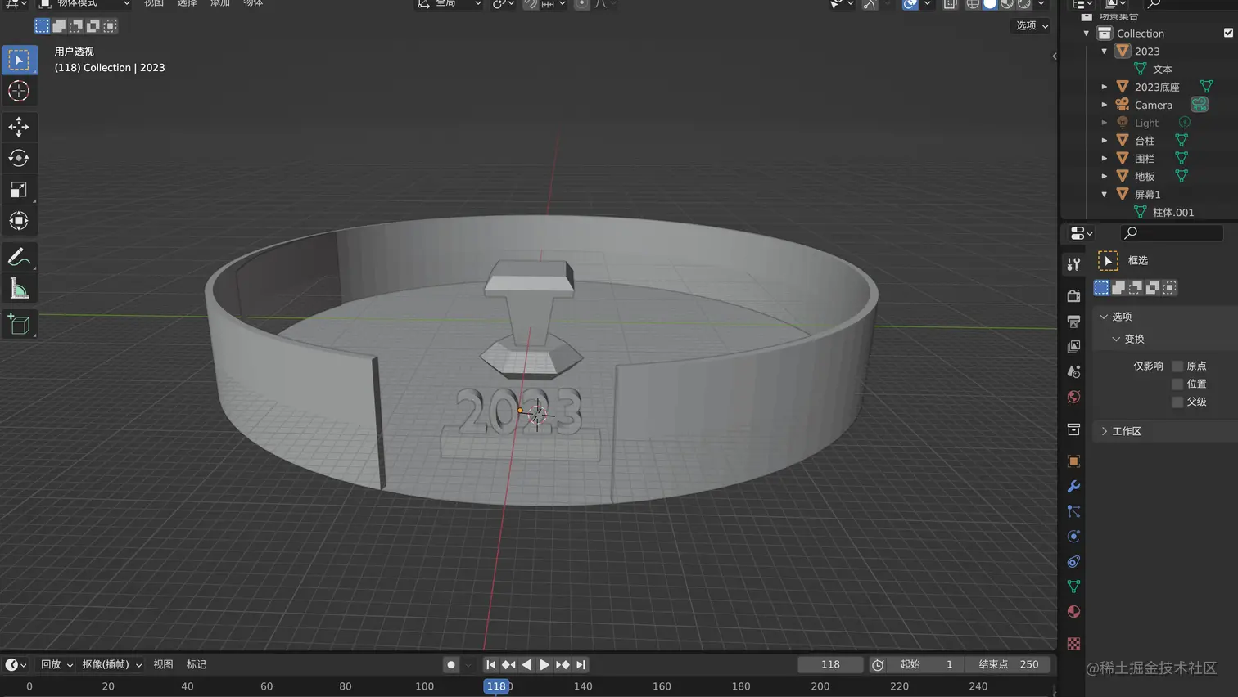Jump to the first frame
The height and width of the screenshot is (697, 1238).
[490, 665]
